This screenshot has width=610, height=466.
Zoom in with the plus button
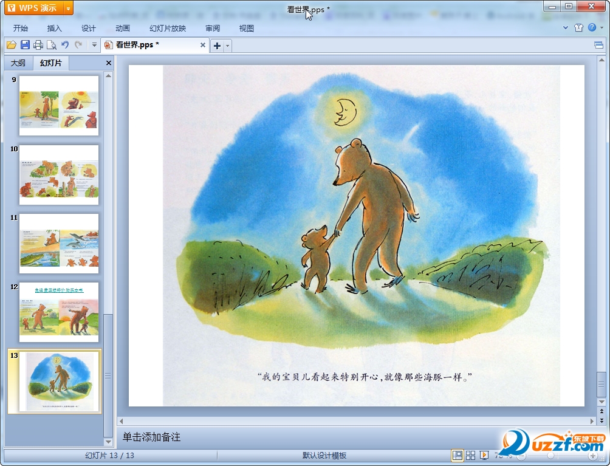click(592, 456)
